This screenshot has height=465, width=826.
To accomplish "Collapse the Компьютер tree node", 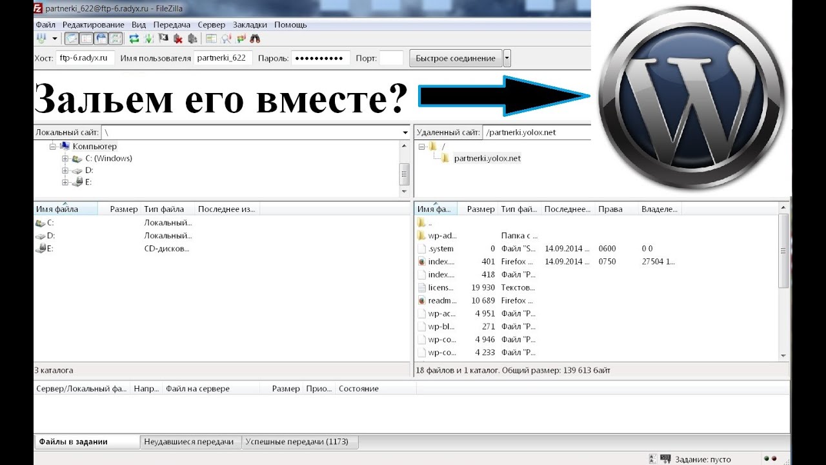I will 53,147.
